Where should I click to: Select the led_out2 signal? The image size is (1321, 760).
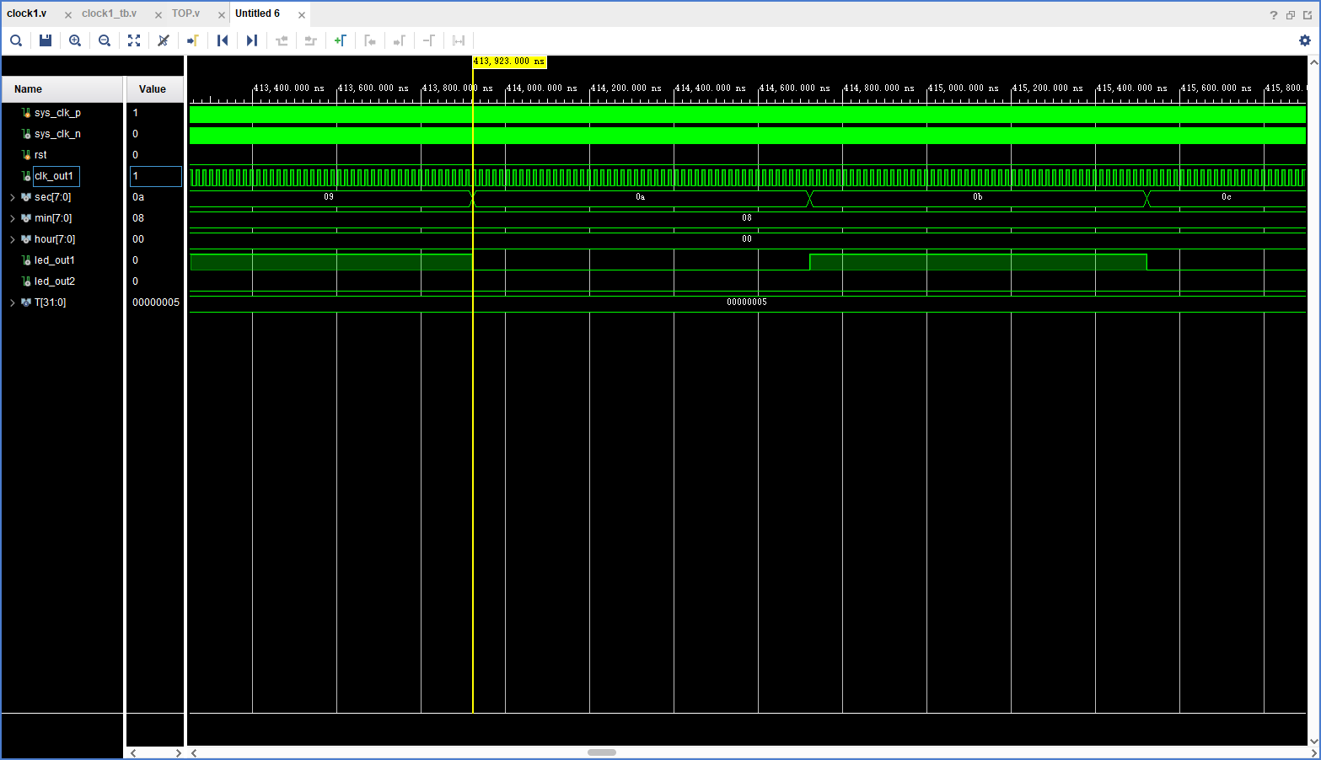click(55, 281)
